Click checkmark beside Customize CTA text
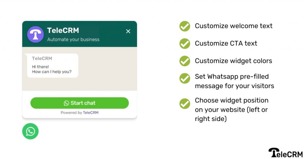 (x=185, y=44)
